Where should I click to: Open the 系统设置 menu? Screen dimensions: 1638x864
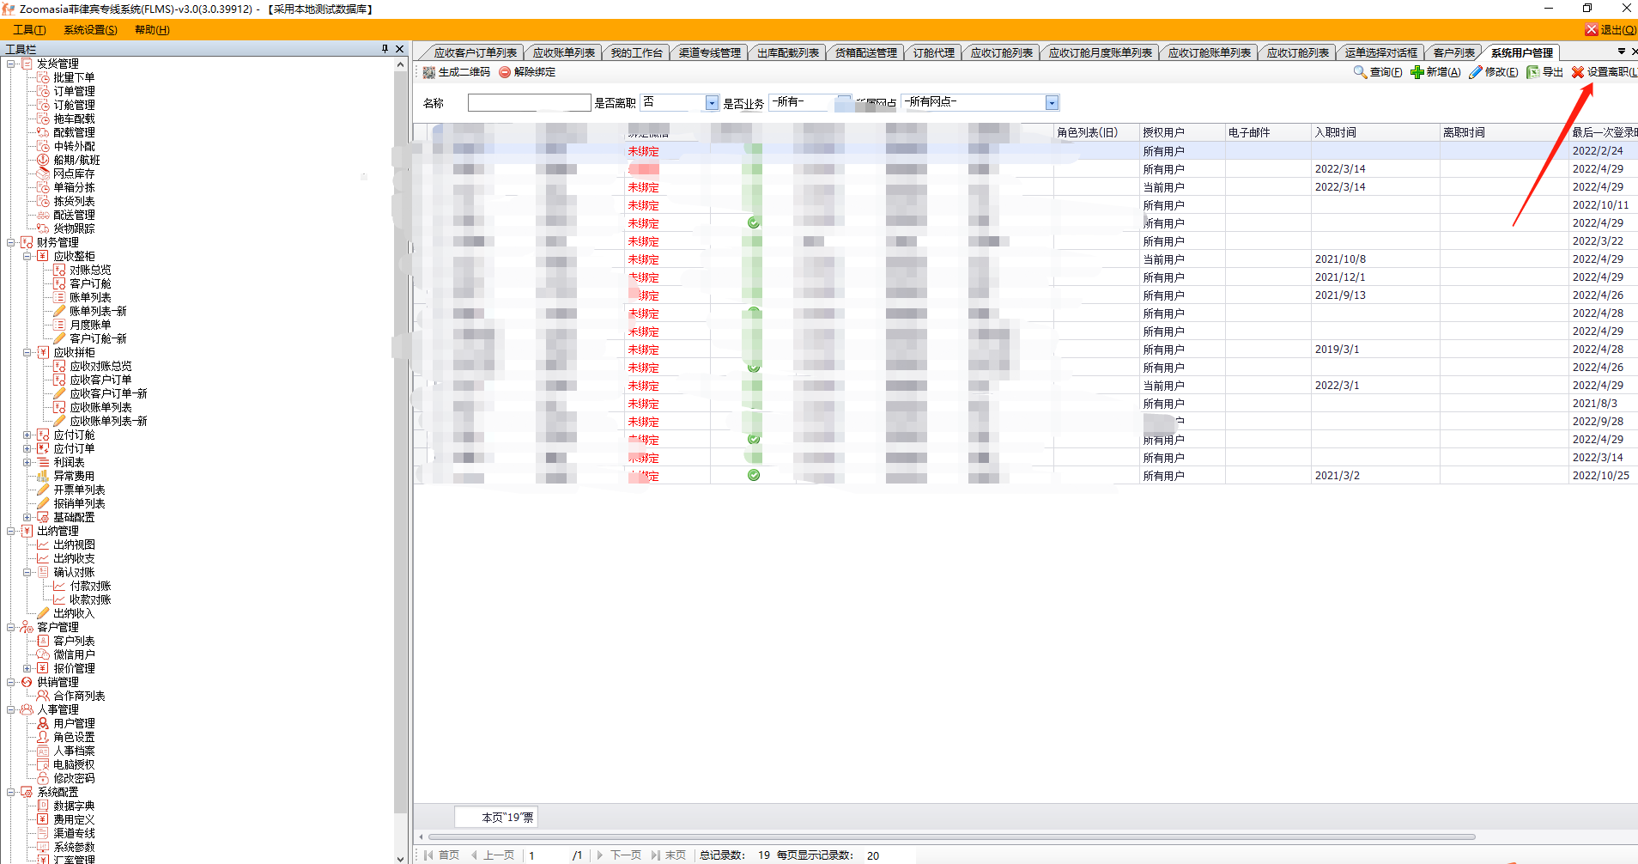(90, 30)
